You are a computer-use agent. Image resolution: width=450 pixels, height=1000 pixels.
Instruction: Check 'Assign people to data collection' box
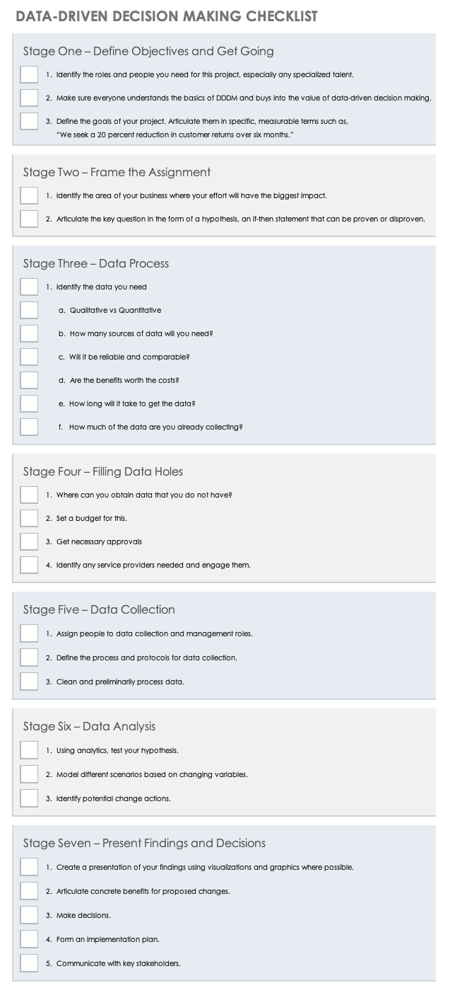(29, 633)
